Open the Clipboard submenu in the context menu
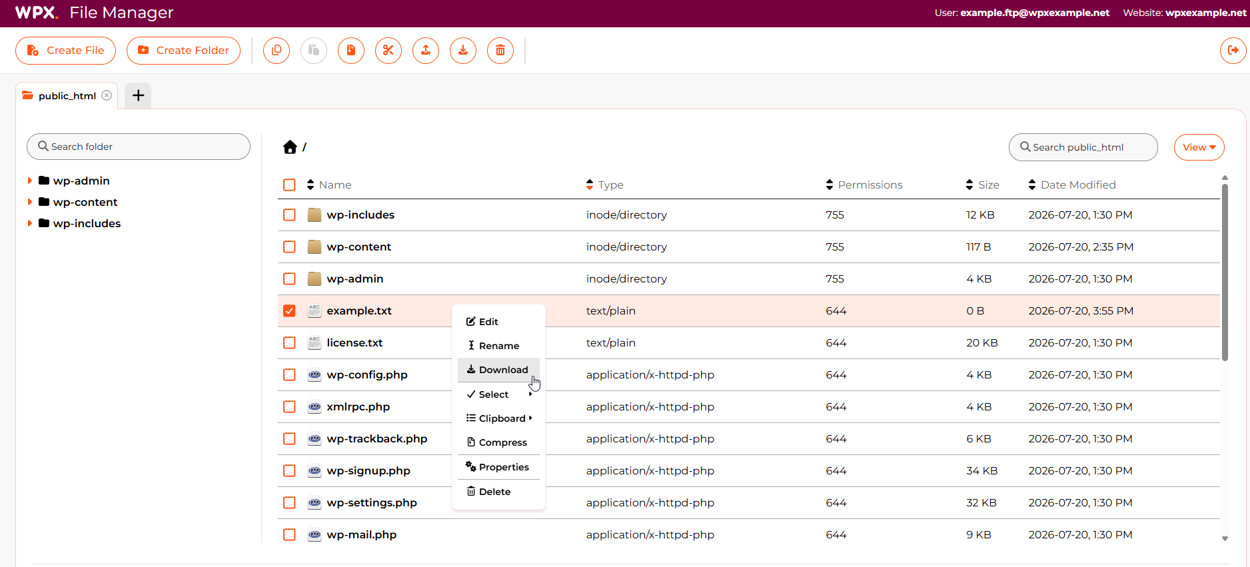 click(498, 418)
